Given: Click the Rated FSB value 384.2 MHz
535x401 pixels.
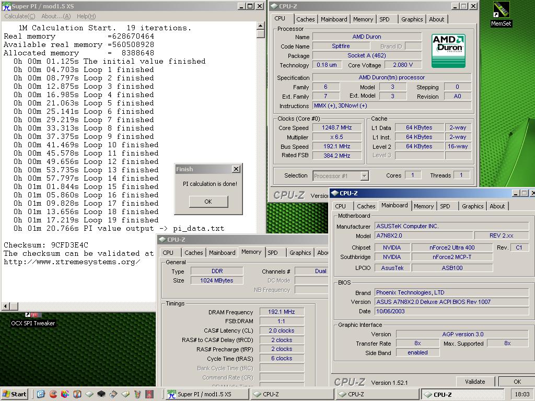Looking at the screenshot, I should [337, 156].
